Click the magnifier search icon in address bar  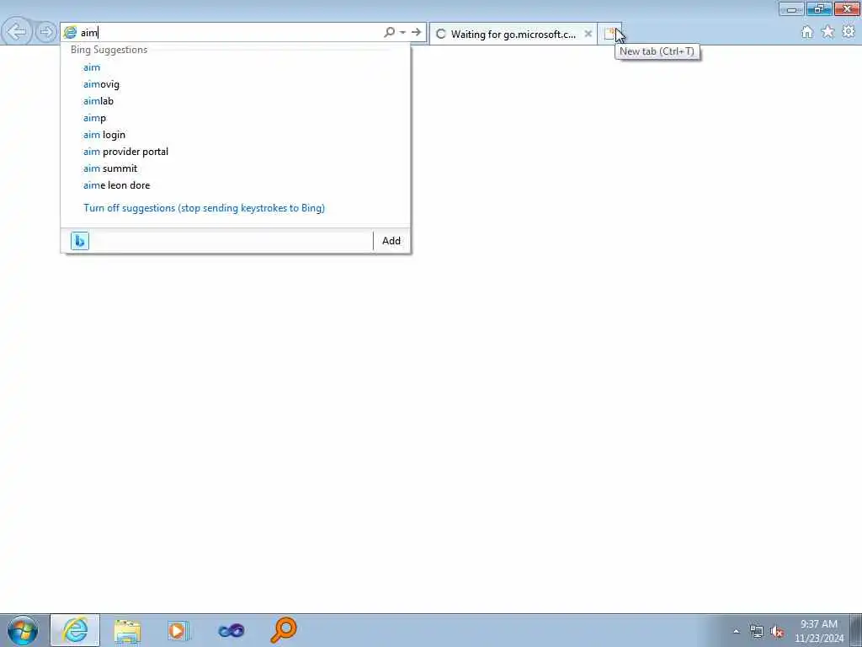coord(389,33)
